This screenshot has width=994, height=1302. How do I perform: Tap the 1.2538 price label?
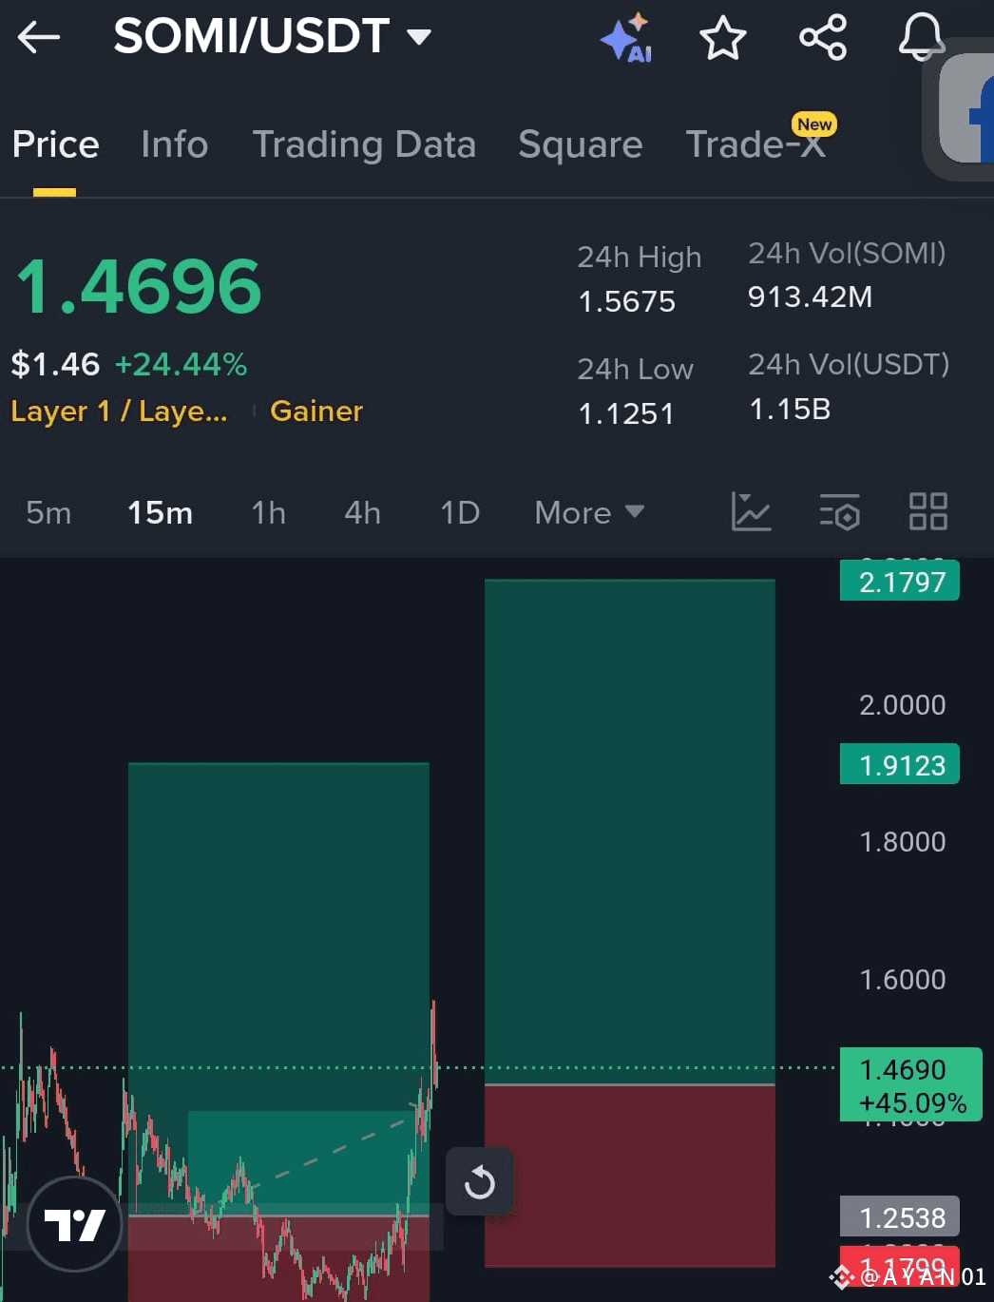click(x=900, y=1217)
